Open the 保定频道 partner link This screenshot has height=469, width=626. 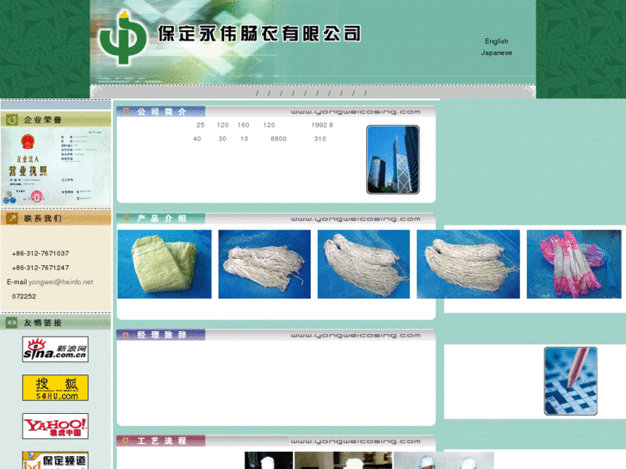[55, 460]
